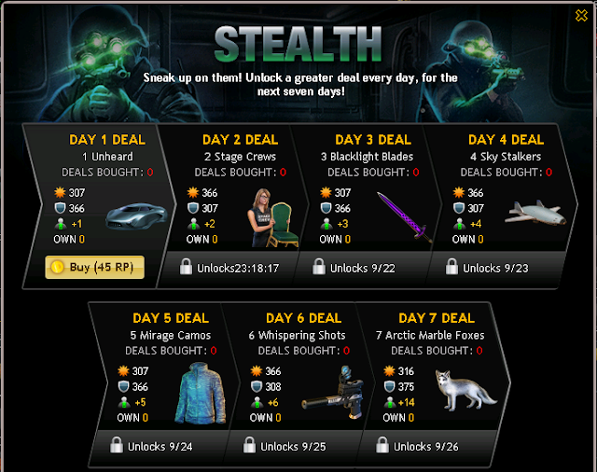The image size is (597, 472).
Task: Click the Day 5 Deal title
Action: (171, 318)
